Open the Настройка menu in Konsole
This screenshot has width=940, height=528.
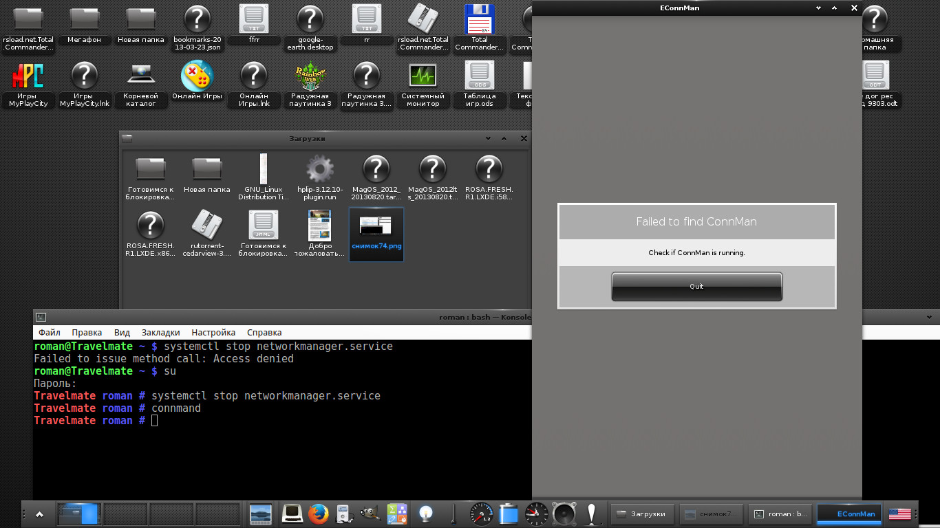(213, 333)
